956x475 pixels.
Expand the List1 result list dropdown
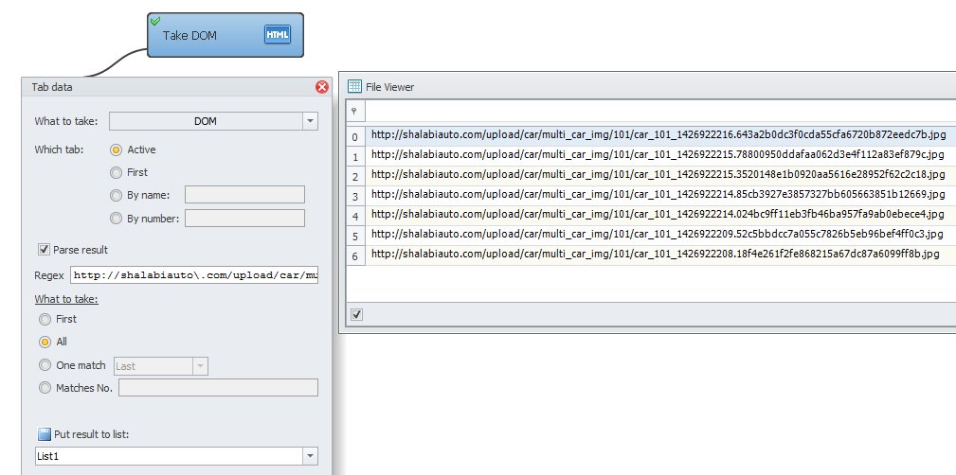point(311,455)
